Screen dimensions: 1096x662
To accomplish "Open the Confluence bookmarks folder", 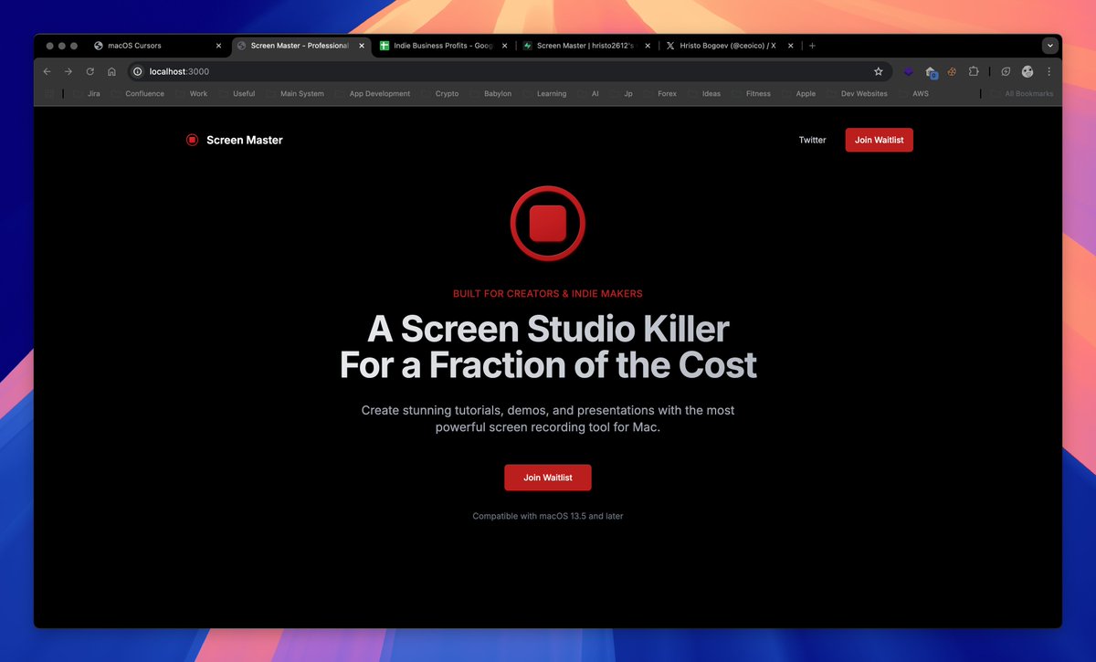I will click(138, 93).
